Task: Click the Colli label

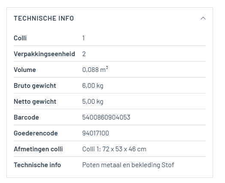Action: click(x=20, y=38)
